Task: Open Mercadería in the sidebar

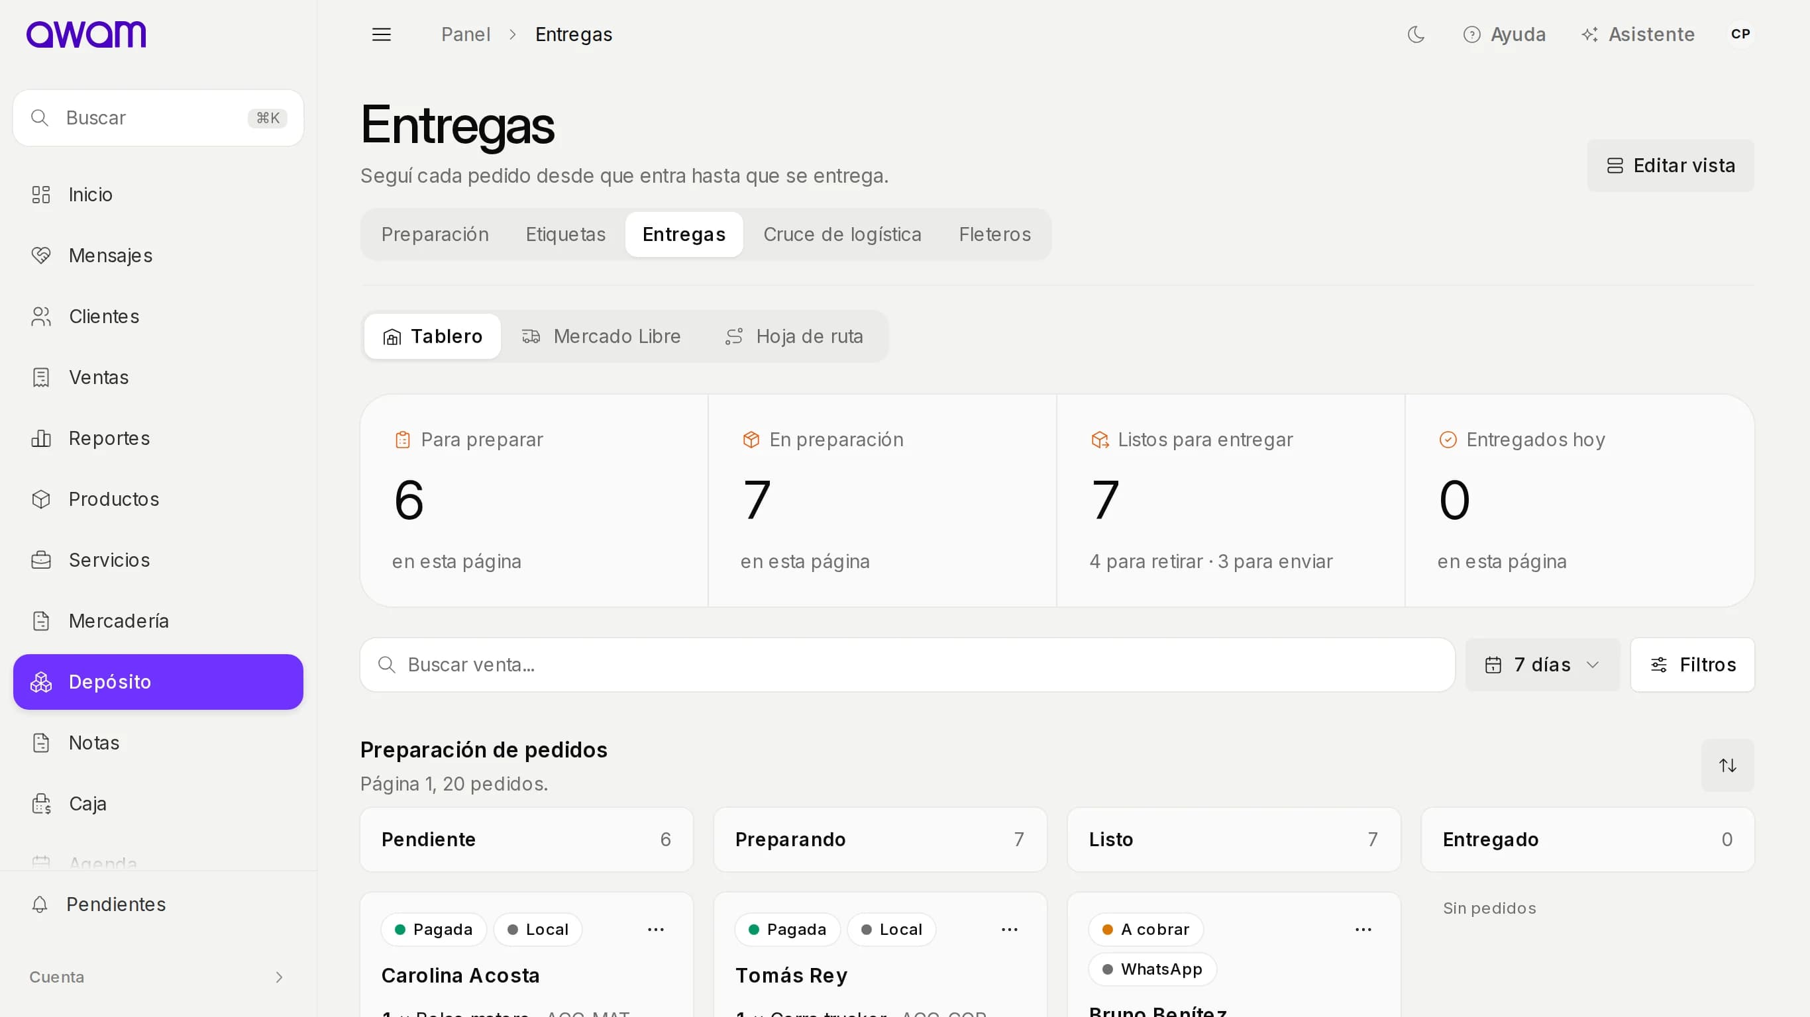Action: tap(158, 621)
